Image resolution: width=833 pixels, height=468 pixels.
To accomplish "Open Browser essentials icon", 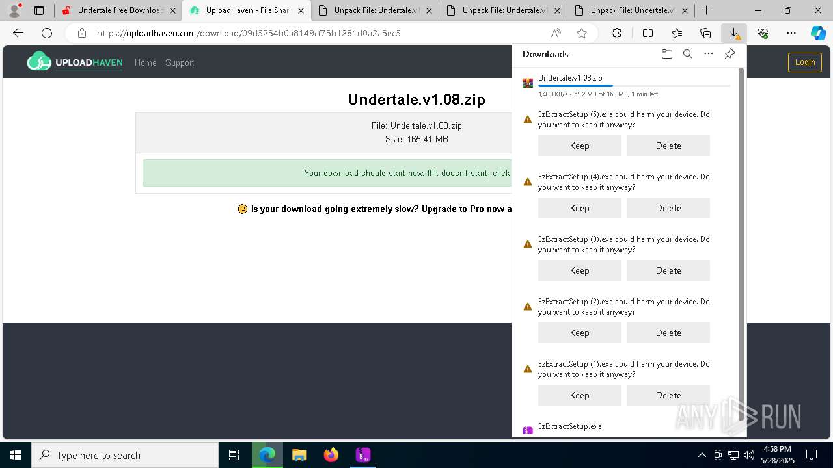I will click(x=763, y=33).
